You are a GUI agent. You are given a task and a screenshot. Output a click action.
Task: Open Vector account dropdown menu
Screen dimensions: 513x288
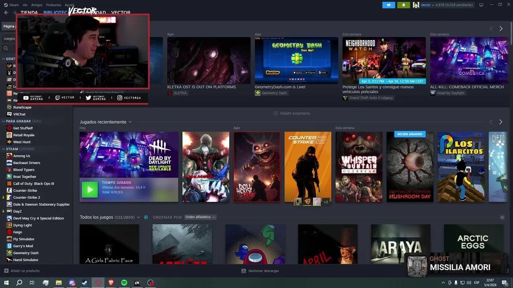428,5
